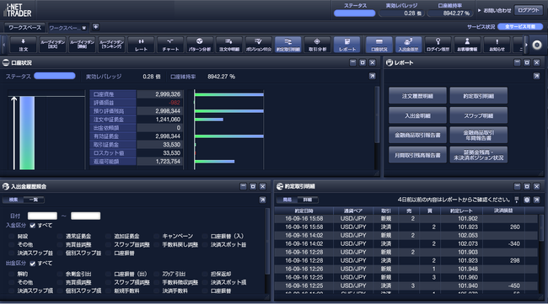Sort by 約定日時 column header

tap(304, 211)
